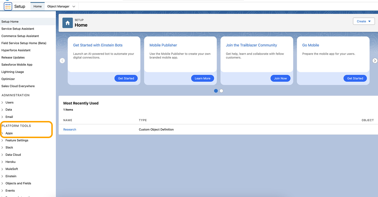The width and height of the screenshot is (378, 197).
Task: Expand the Apps tree section
Action: pyautogui.click(x=3, y=133)
